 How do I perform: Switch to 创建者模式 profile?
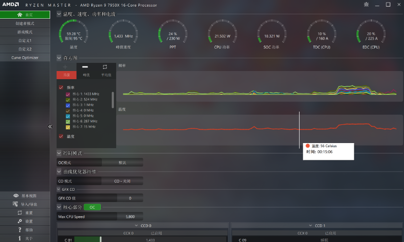click(25, 23)
